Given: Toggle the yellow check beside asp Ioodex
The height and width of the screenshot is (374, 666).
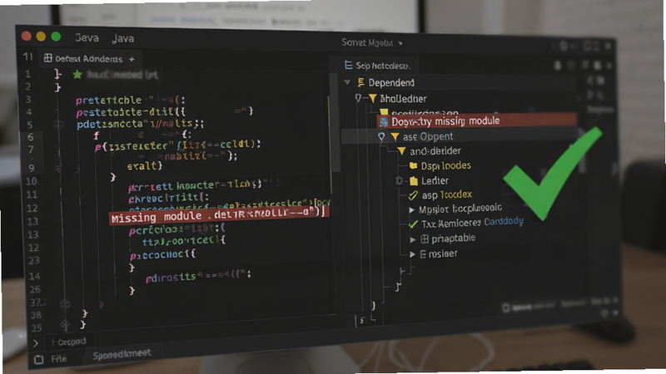Looking at the screenshot, I should [413, 195].
